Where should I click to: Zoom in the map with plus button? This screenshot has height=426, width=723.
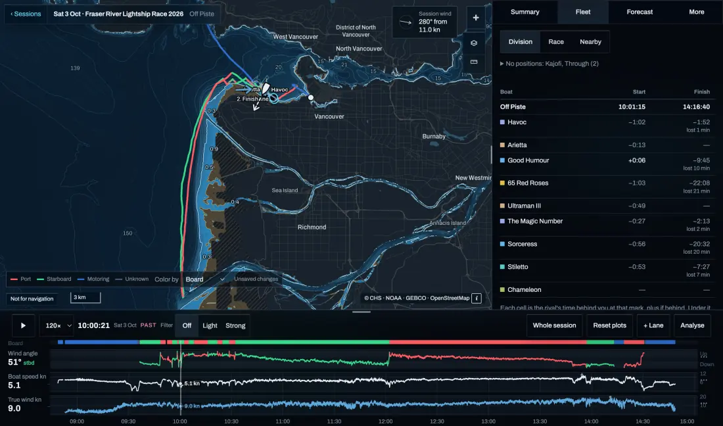(x=475, y=18)
